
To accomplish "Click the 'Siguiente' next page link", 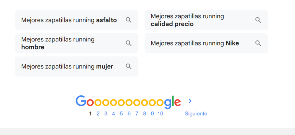I will (196, 114).
